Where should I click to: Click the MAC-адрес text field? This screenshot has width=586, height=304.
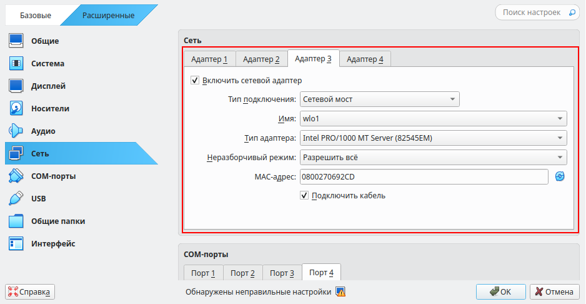424,177
